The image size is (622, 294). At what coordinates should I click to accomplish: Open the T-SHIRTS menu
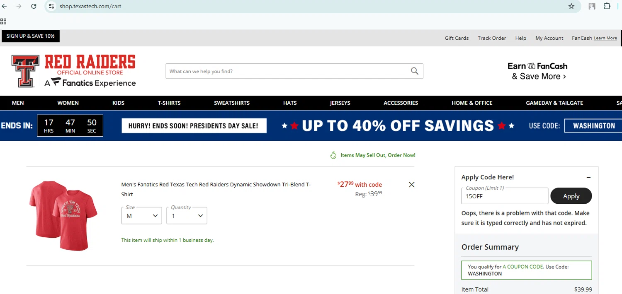169,103
